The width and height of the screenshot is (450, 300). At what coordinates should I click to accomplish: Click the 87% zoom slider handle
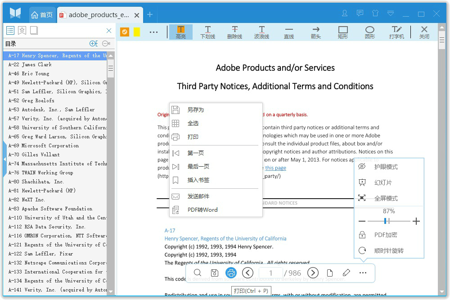(x=386, y=221)
